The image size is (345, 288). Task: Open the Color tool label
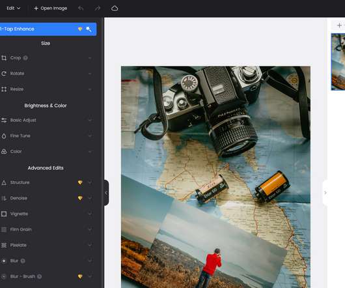coord(16,151)
